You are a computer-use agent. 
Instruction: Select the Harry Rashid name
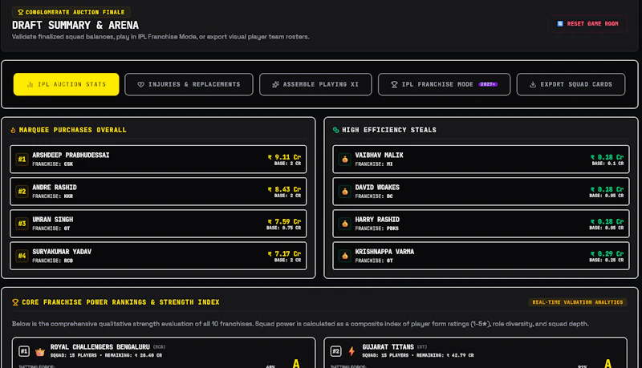(377, 220)
